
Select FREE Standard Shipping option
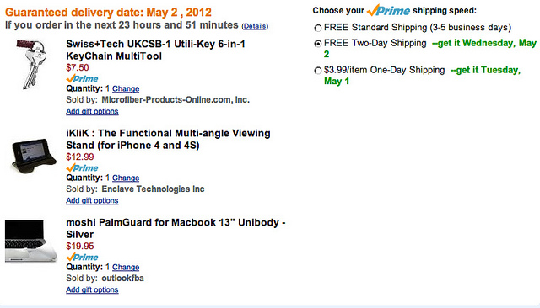click(x=318, y=28)
